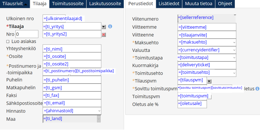The height and width of the screenshot is (132, 260).
Task: Expand the Hinnasto dropdown
Action: point(99,111)
